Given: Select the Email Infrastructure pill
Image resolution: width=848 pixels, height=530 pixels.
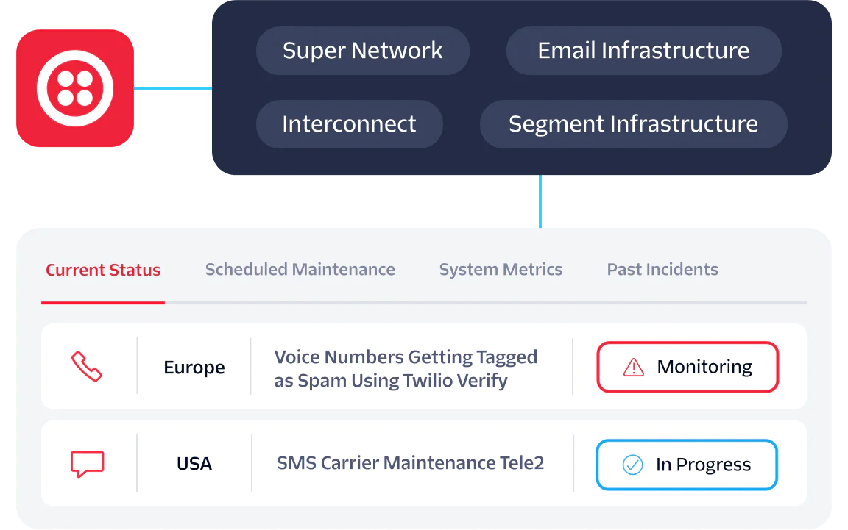Looking at the screenshot, I should pos(643,51).
